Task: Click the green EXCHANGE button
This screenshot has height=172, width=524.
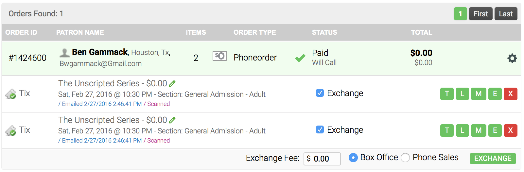Action: pyautogui.click(x=493, y=158)
